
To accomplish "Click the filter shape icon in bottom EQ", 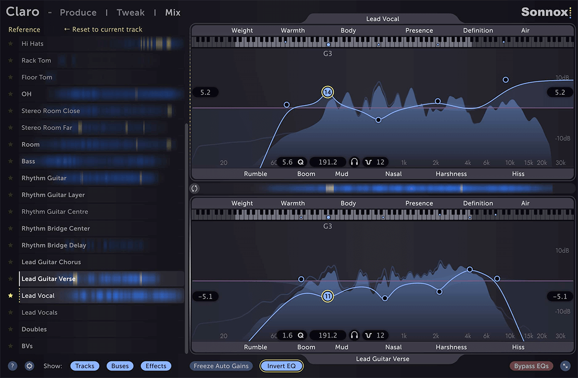I will pos(369,335).
